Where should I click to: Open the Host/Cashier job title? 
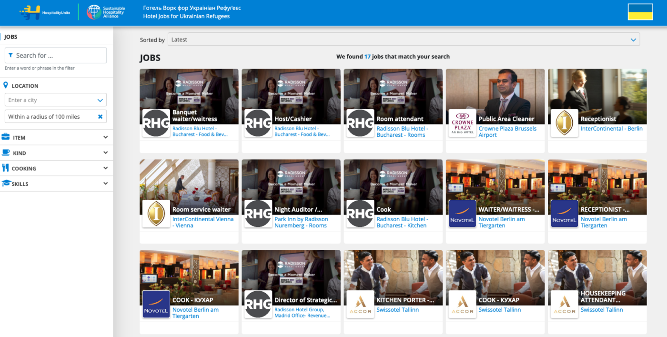coord(293,119)
